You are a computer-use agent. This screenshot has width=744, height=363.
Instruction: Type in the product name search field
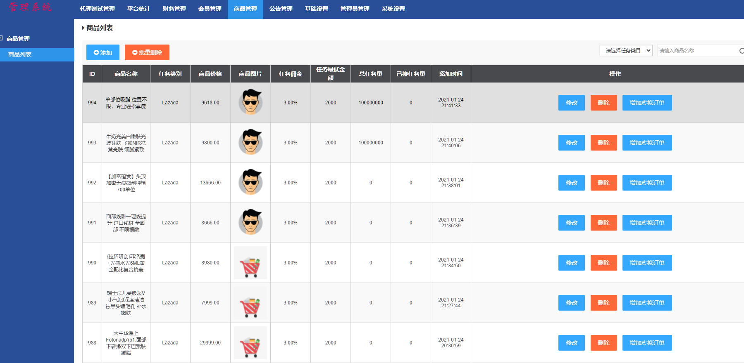click(x=696, y=51)
